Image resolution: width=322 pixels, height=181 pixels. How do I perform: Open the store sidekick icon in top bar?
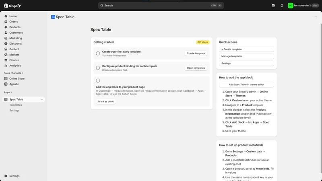click(x=273, y=6)
